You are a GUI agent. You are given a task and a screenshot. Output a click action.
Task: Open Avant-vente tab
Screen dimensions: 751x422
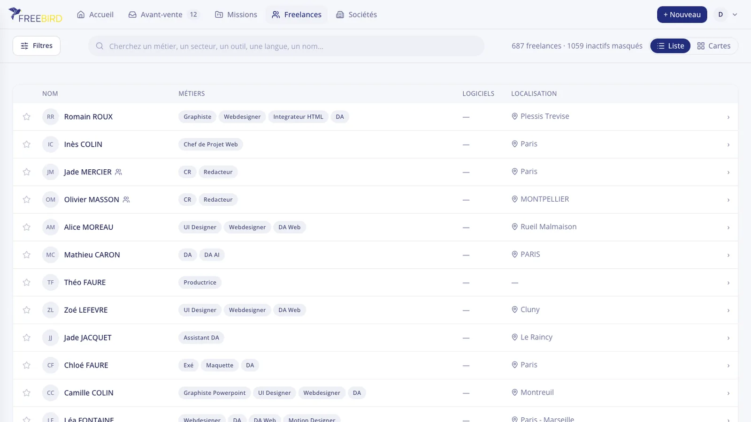(163, 15)
